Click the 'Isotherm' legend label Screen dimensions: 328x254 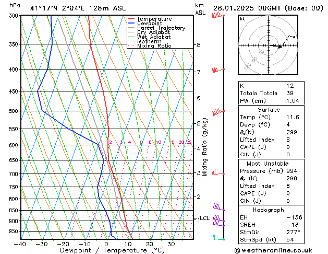149,41
